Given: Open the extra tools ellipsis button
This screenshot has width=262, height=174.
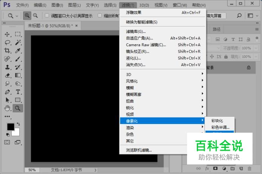Looking at the screenshot, I should [7, 116].
